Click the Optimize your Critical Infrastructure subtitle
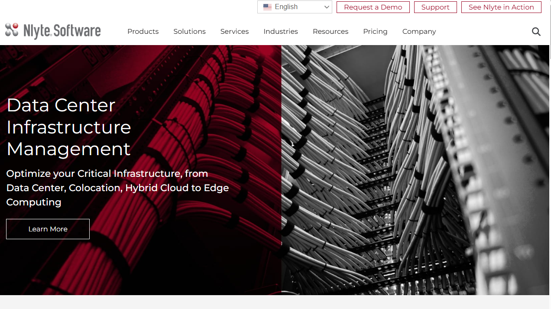Viewport: 551px width, 309px height. 117,188
